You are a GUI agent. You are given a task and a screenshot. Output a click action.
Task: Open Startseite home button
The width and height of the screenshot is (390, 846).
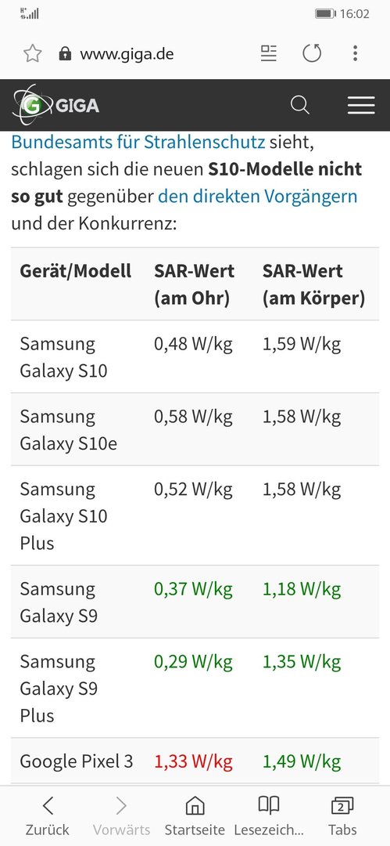(x=195, y=816)
